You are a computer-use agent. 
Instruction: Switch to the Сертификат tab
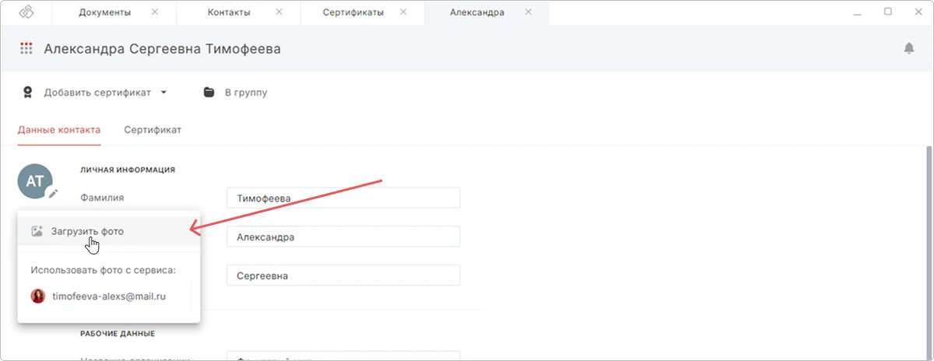click(153, 130)
